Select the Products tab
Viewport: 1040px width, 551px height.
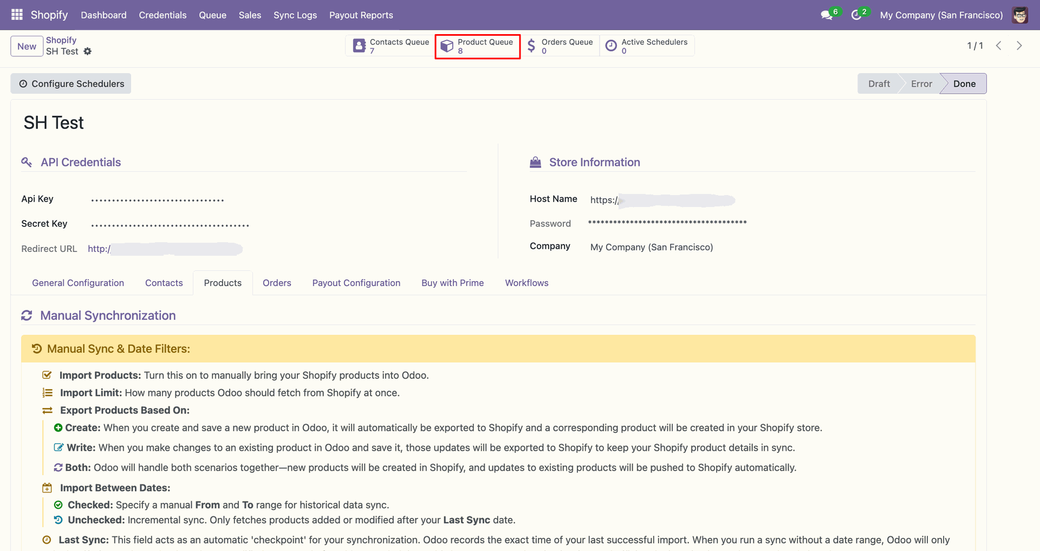223,283
